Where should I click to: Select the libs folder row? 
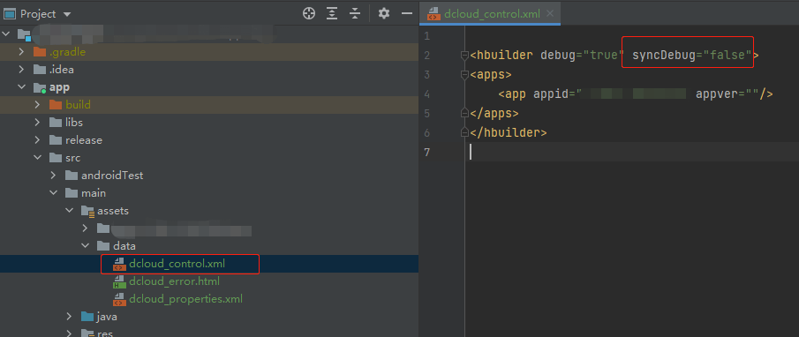[x=209, y=122]
